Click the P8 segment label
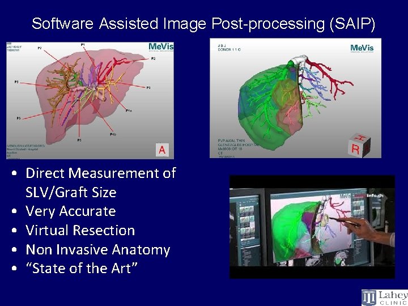This screenshot has height=306, width=408. (16, 82)
